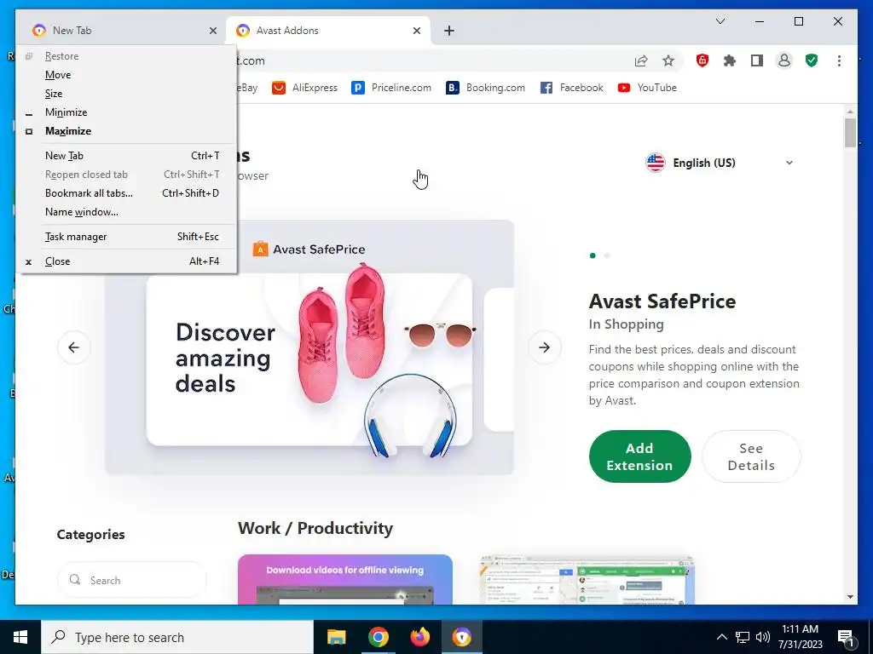The image size is (873, 654).
Task: Select the Avast Addons tab
Action: click(328, 31)
